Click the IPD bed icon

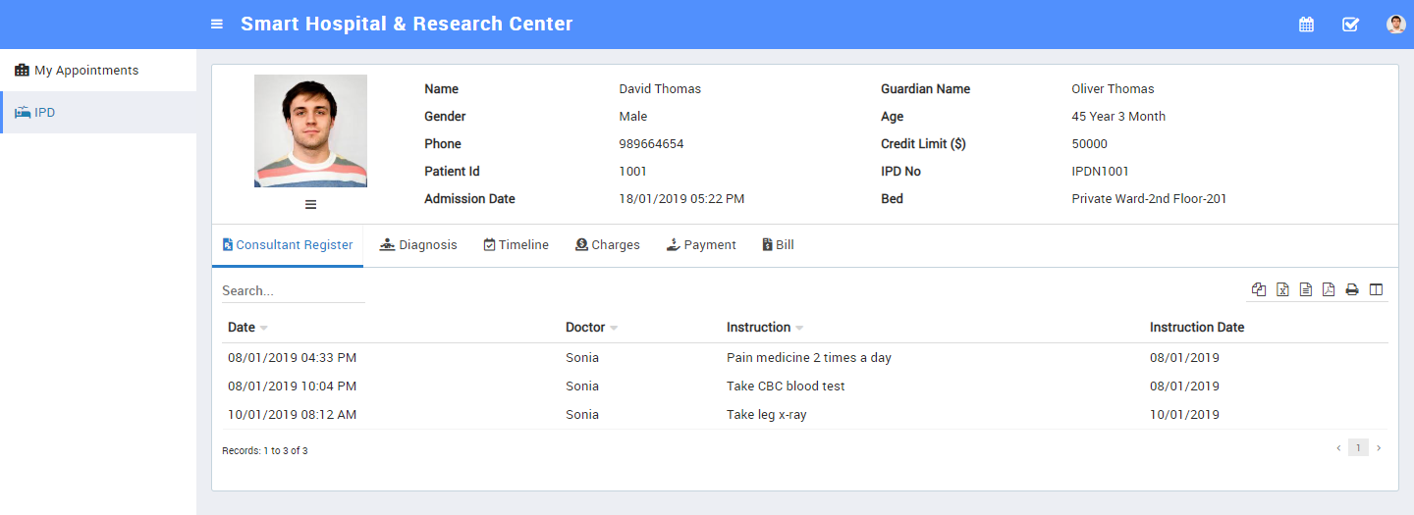click(22, 113)
